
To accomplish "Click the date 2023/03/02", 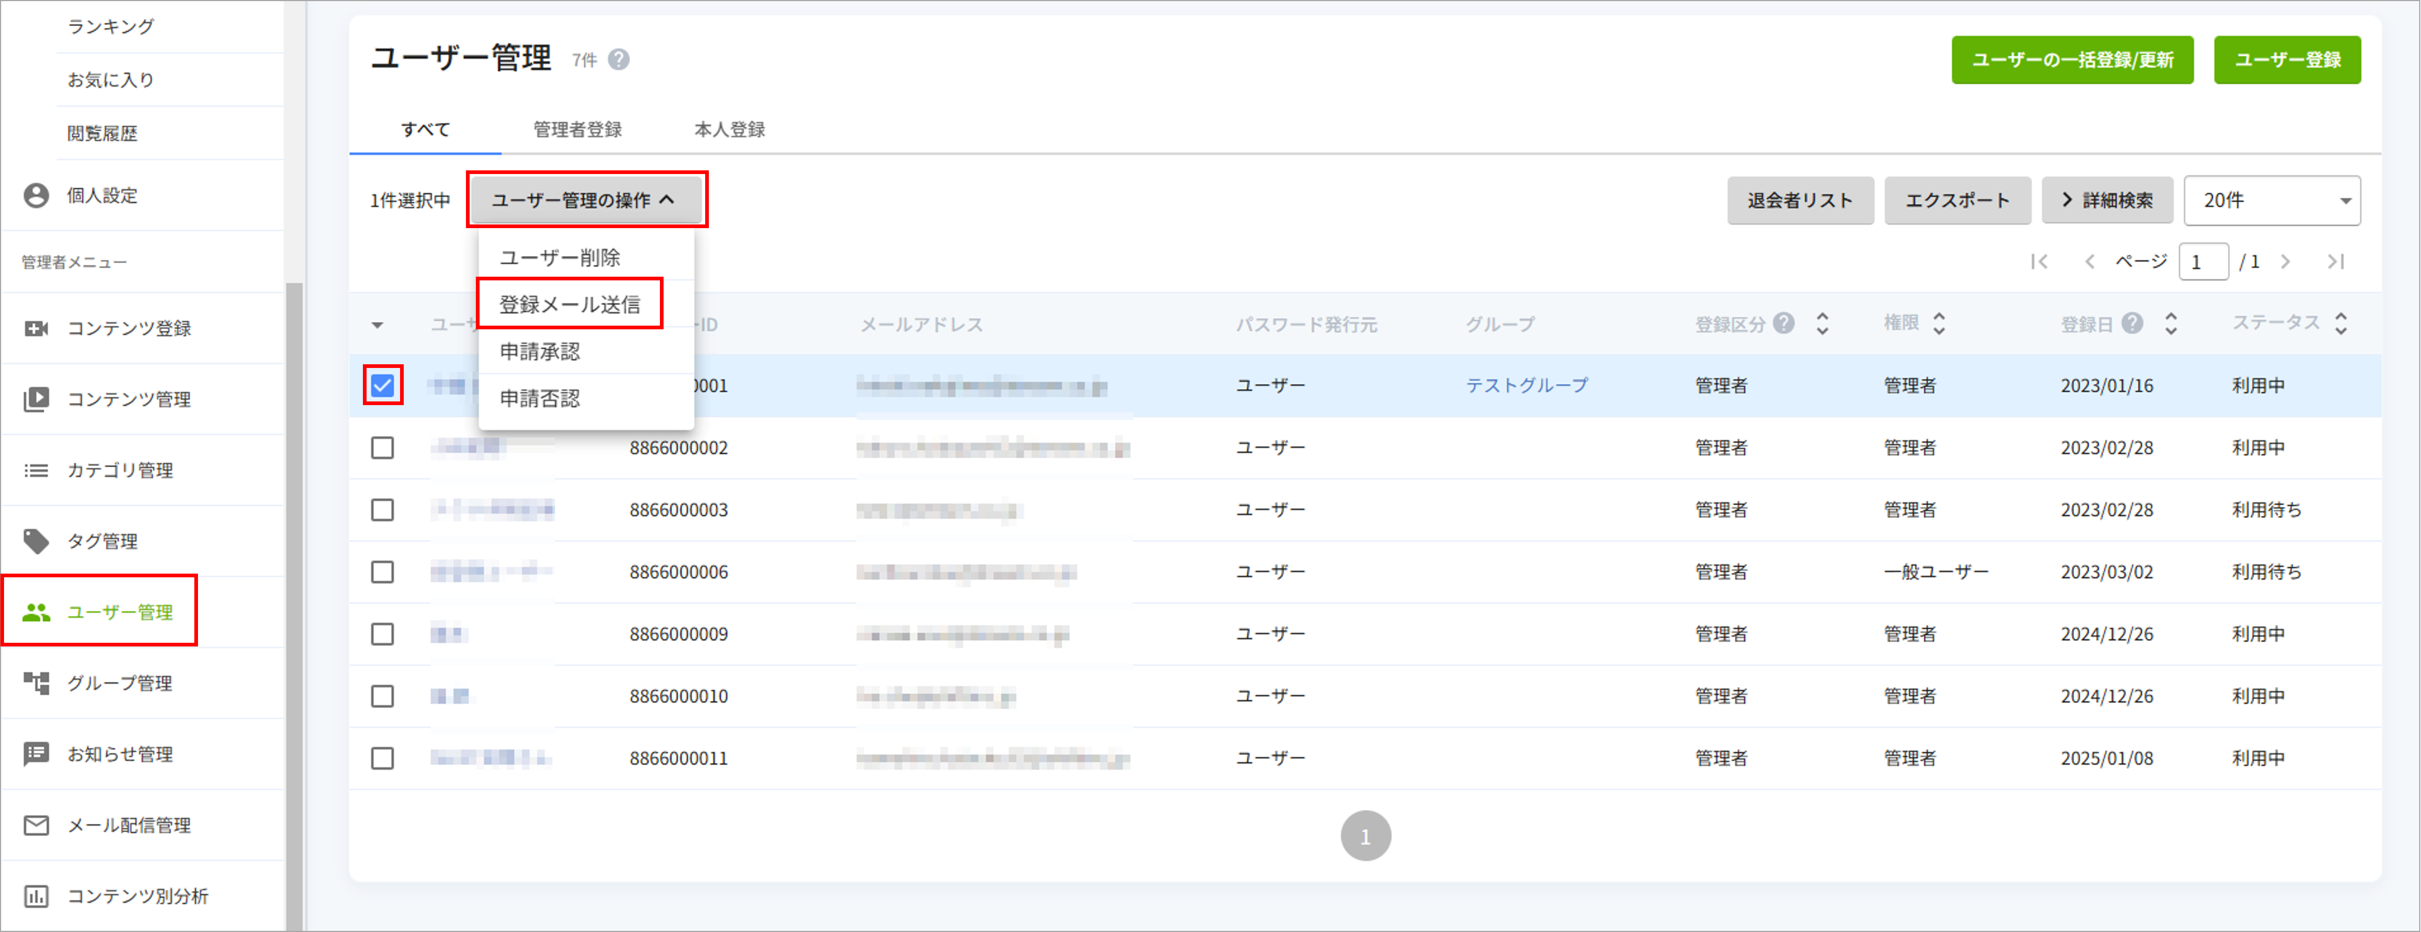I will pyautogui.click(x=2107, y=572).
